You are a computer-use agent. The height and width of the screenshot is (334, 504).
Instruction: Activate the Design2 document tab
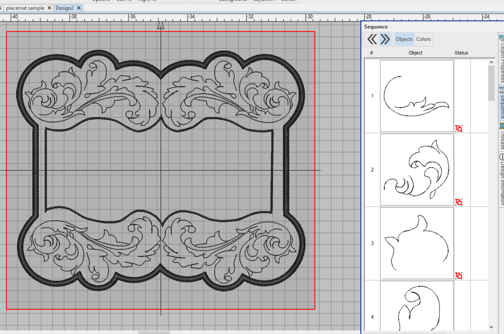(x=64, y=8)
